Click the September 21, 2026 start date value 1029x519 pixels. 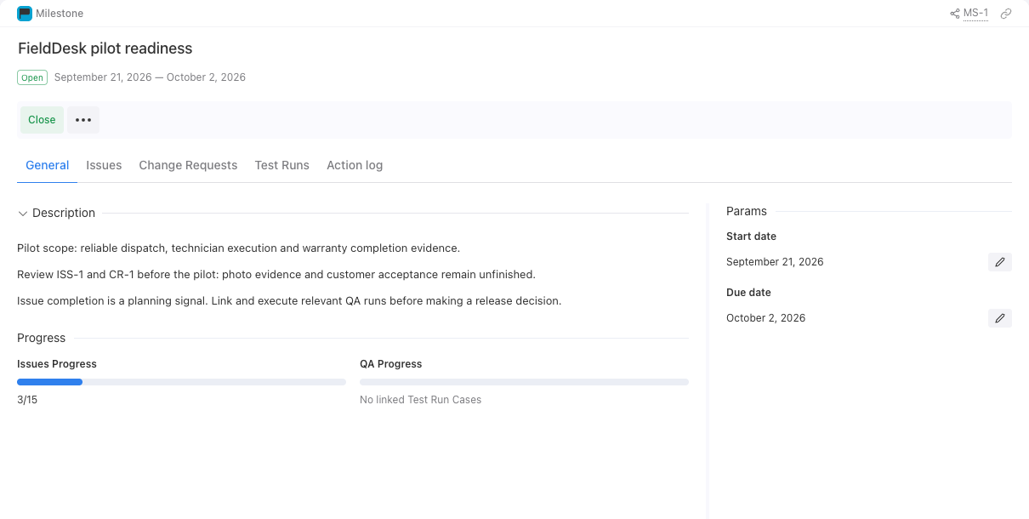[x=775, y=262]
